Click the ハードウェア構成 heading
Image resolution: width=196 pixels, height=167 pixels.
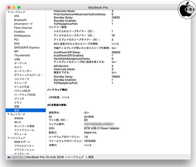pyautogui.click(x=57, y=90)
